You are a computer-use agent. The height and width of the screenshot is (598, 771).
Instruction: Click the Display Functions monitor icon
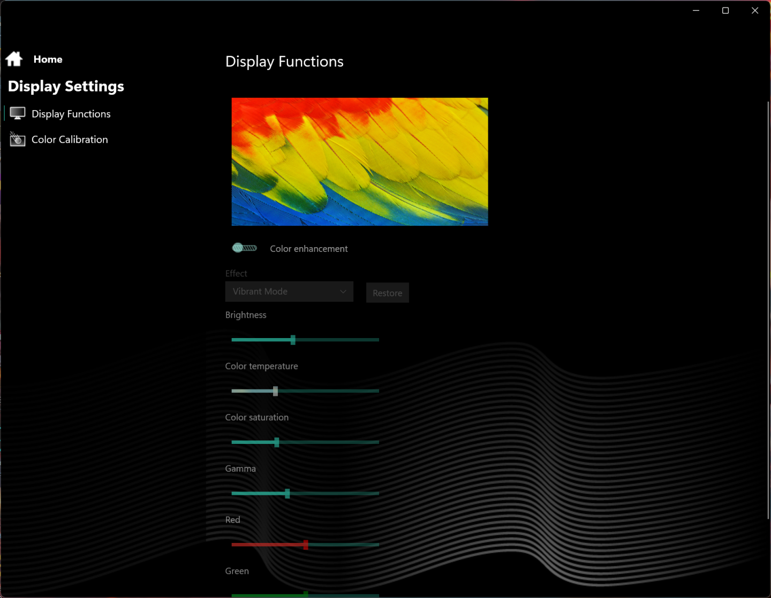pos(18,113)
